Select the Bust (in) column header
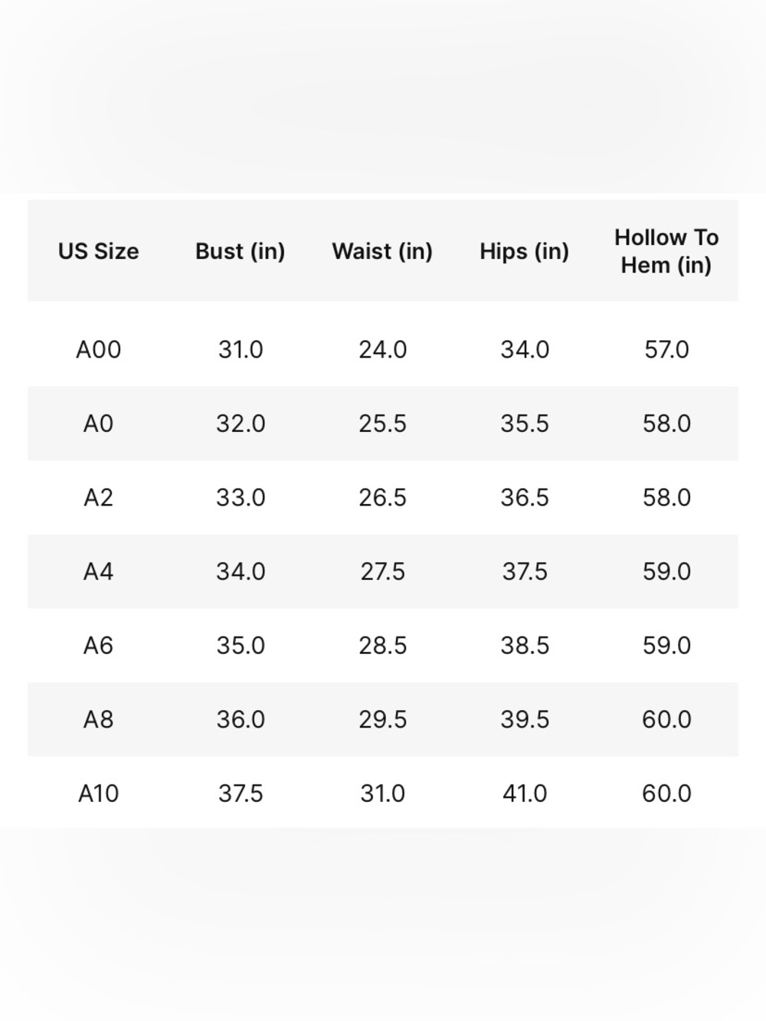 coord(241,251)
